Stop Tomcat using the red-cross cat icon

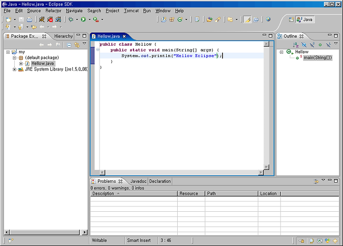[x=50, y=20]
